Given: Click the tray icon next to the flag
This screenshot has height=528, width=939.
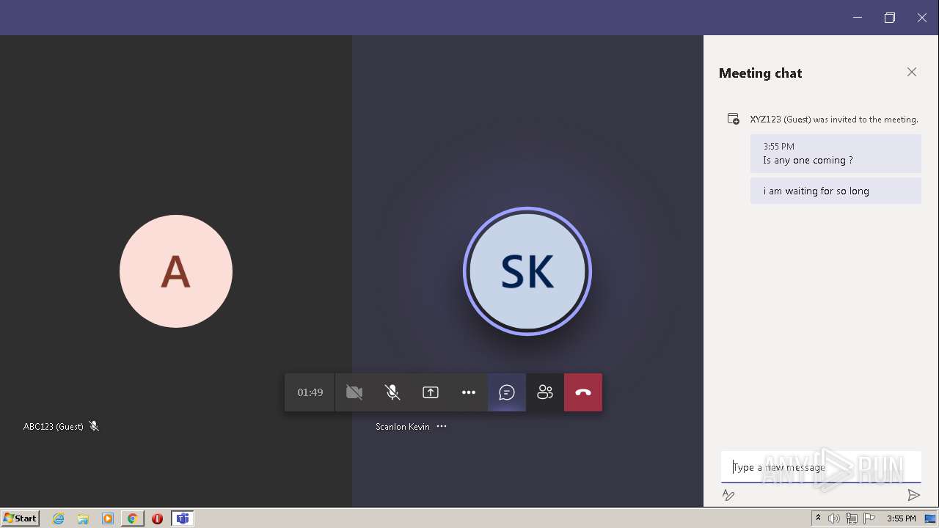Looking at the screenshot, I should click(x=852, y=518).
